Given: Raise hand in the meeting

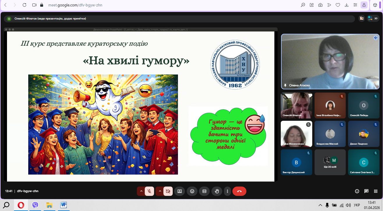Looking at the screenshot, I should [217, 191].
